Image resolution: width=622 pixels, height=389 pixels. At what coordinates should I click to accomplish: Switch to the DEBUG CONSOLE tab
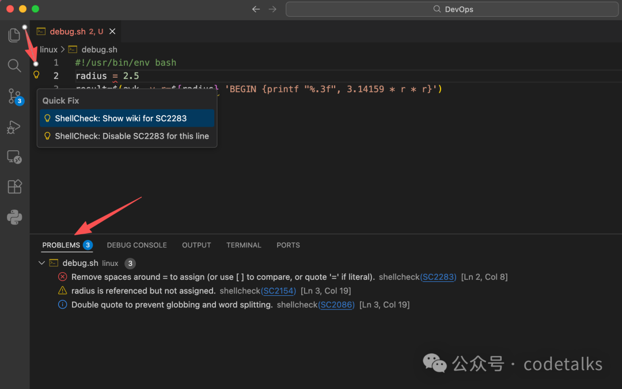coord(137,245)
